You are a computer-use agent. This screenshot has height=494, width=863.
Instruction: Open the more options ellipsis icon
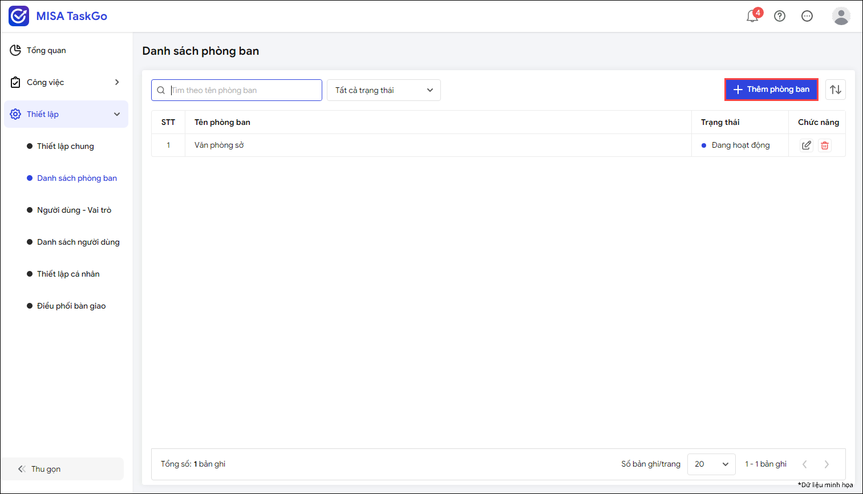click(807, 16)
